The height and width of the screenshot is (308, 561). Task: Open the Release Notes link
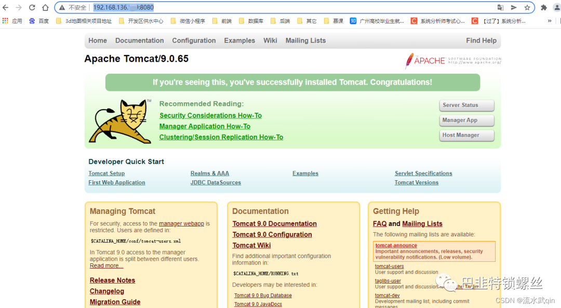112,280
